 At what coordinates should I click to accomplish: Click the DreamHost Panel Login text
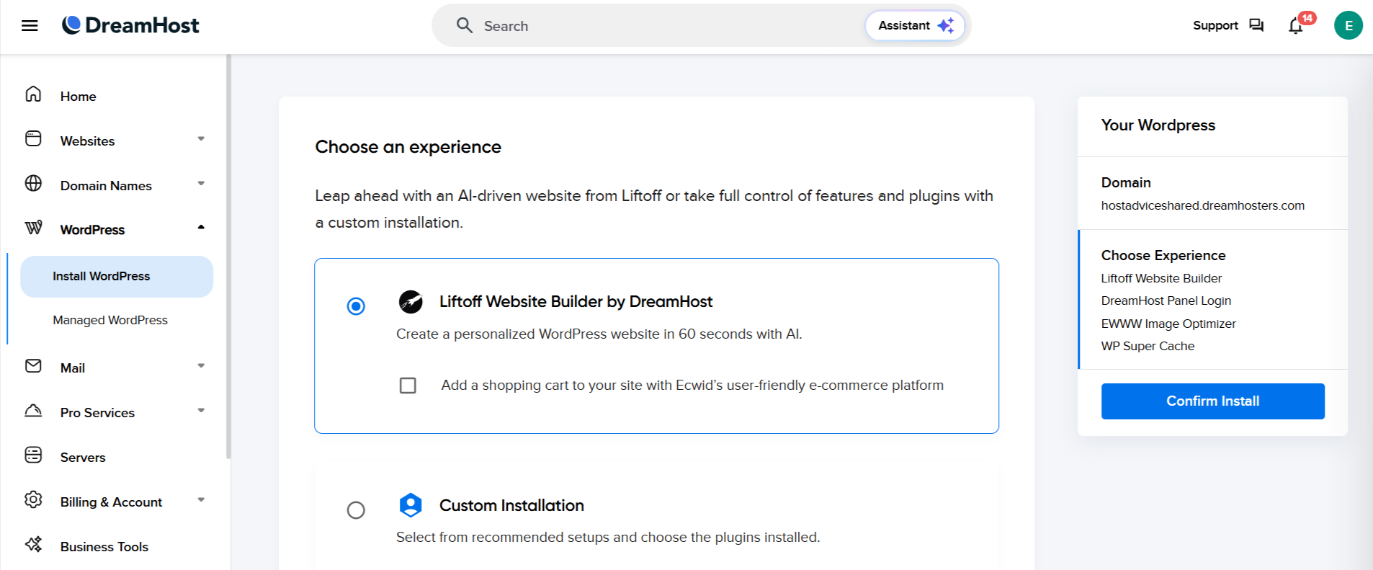1166,300
